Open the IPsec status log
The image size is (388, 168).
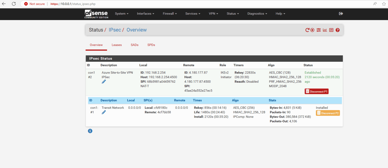(331, 30)
